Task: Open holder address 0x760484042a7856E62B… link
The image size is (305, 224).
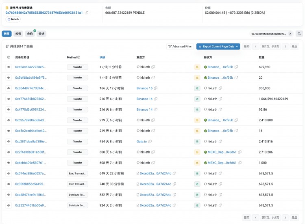Action: click(x=44, y=13)
